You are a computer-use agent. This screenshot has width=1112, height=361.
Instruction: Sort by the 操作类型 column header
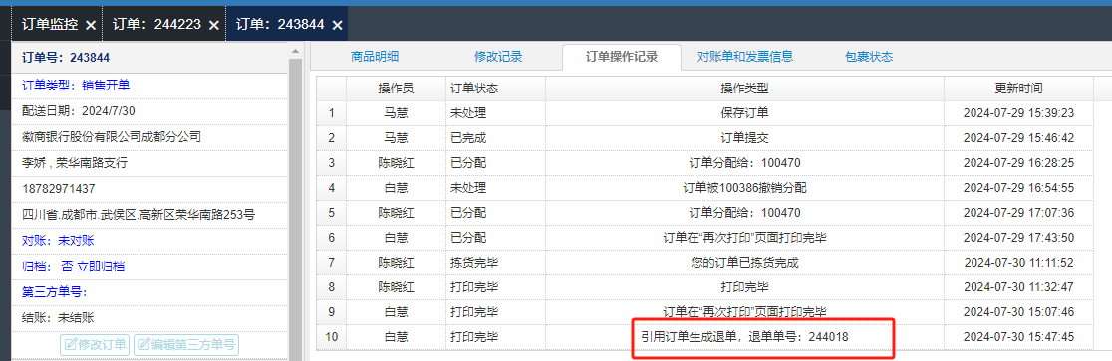744,89
